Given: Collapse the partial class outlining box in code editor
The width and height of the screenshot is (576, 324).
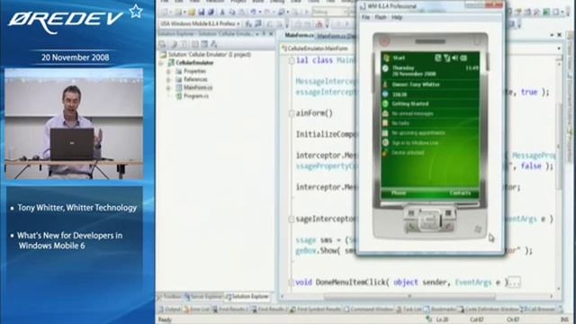Looking at the screenshot, I should click(292, 60).
